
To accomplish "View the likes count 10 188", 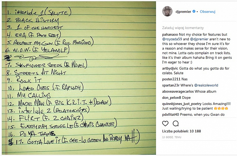I will [182, 131].
